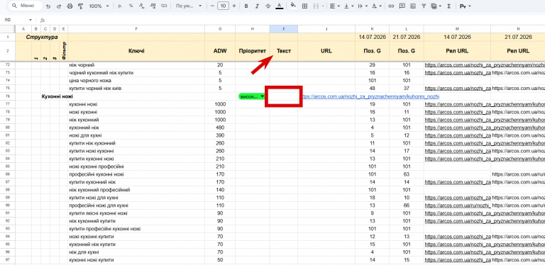This screenshot has width=545, height=265.
Task: Undo the last action
Action: [48, 6]
